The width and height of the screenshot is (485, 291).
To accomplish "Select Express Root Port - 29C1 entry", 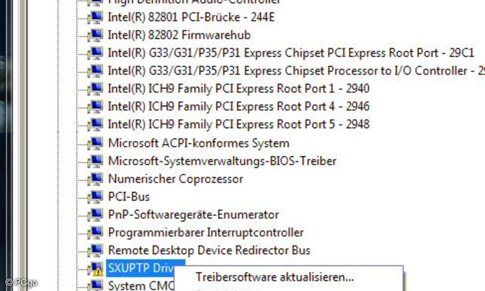I will (291, 53).
